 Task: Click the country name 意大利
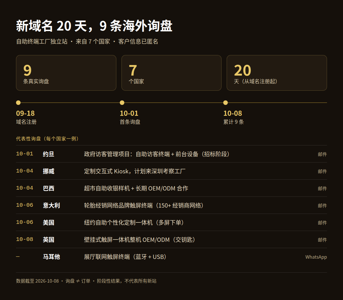pyautogui.click(x=51, y=205)
